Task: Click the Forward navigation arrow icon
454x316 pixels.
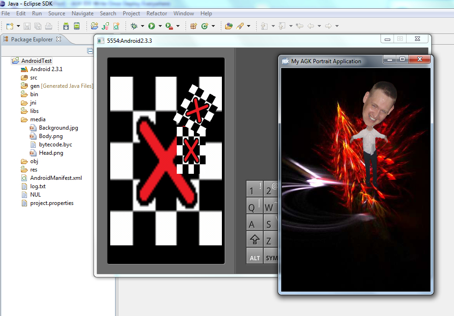Action: [328, 26]
